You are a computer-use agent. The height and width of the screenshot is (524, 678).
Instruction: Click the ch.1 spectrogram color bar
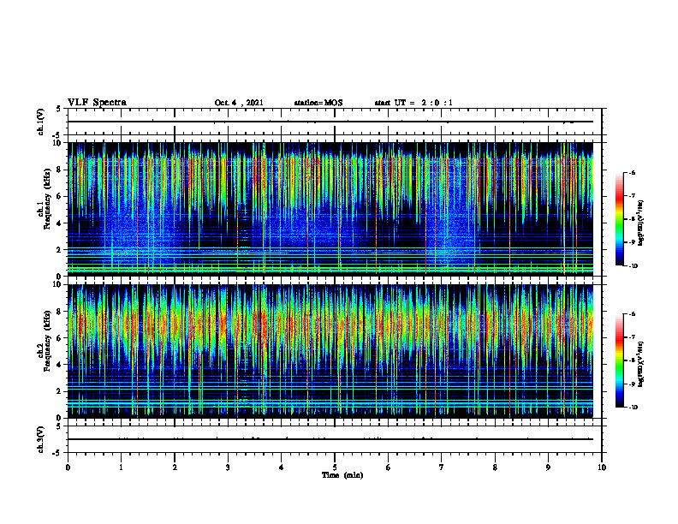pos(619,219)
